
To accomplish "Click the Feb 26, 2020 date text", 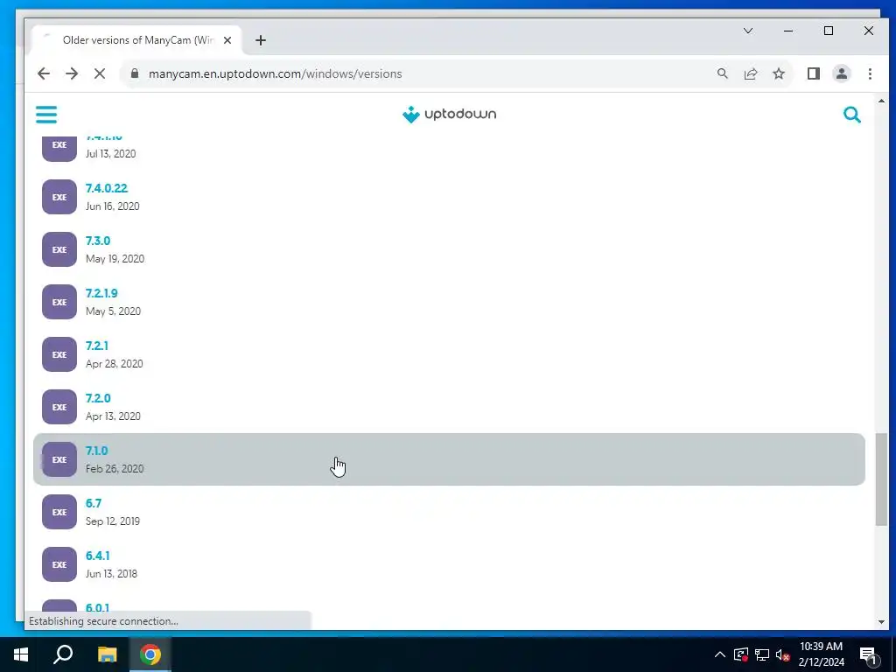I will tap(115, 469).
